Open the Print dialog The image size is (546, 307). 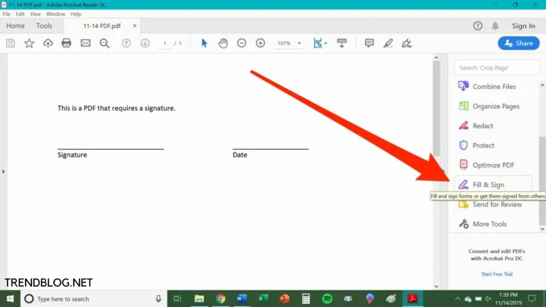(x=66, y=43)
